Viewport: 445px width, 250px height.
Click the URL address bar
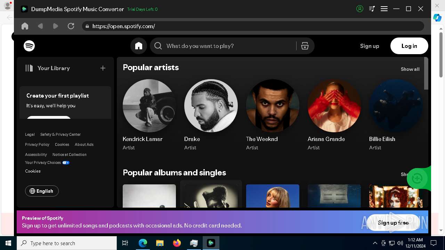pyautogui.click(x=253, y=26)
